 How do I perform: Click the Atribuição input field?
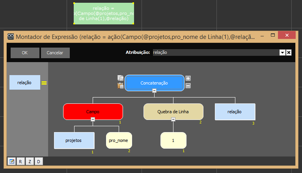pos(216,52)
